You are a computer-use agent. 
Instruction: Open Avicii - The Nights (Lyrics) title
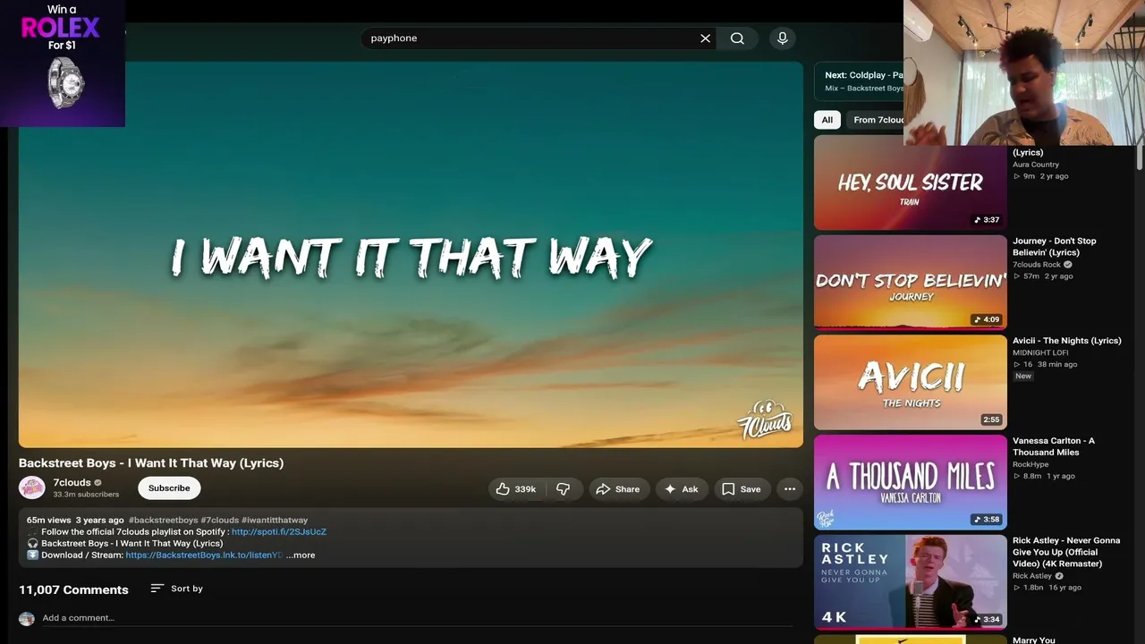click(1067, 341)
